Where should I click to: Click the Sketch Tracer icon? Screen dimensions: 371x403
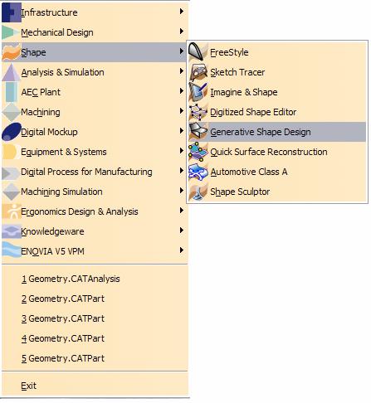(x=198, y=72)
